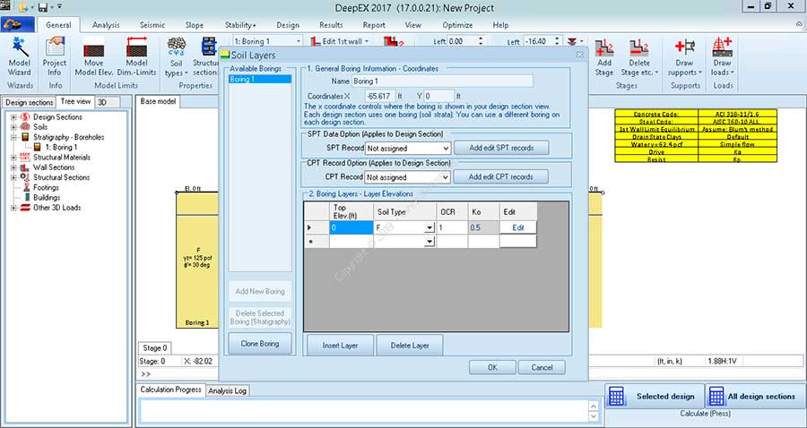Open the Analysis Log tab
The height and width of the screenshot is (428, 807).
tap(228, 390)
